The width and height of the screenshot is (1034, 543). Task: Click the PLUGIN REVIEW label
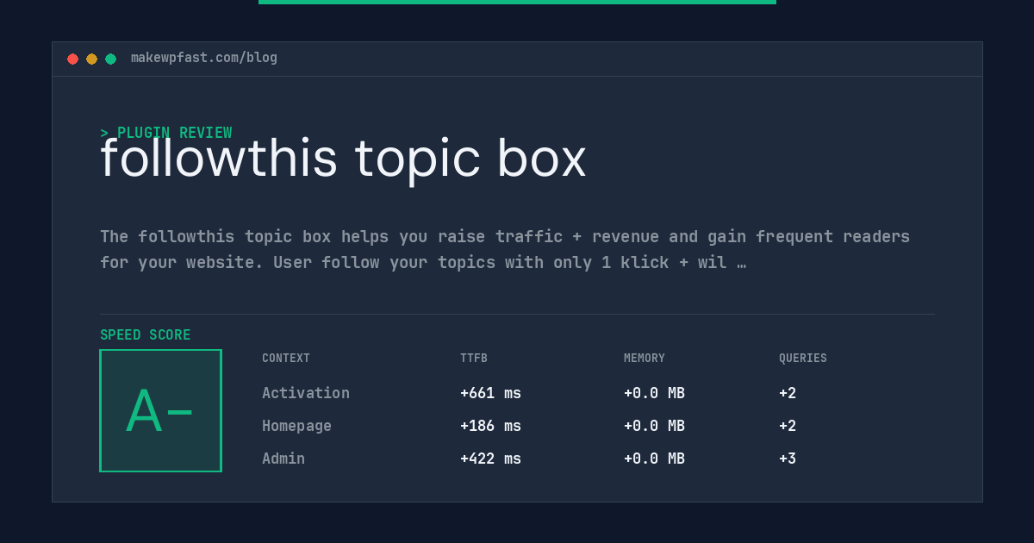pos(166,133)
